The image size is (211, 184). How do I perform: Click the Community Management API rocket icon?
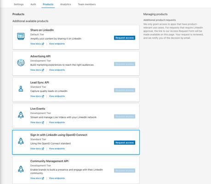[x=21, y=169]
